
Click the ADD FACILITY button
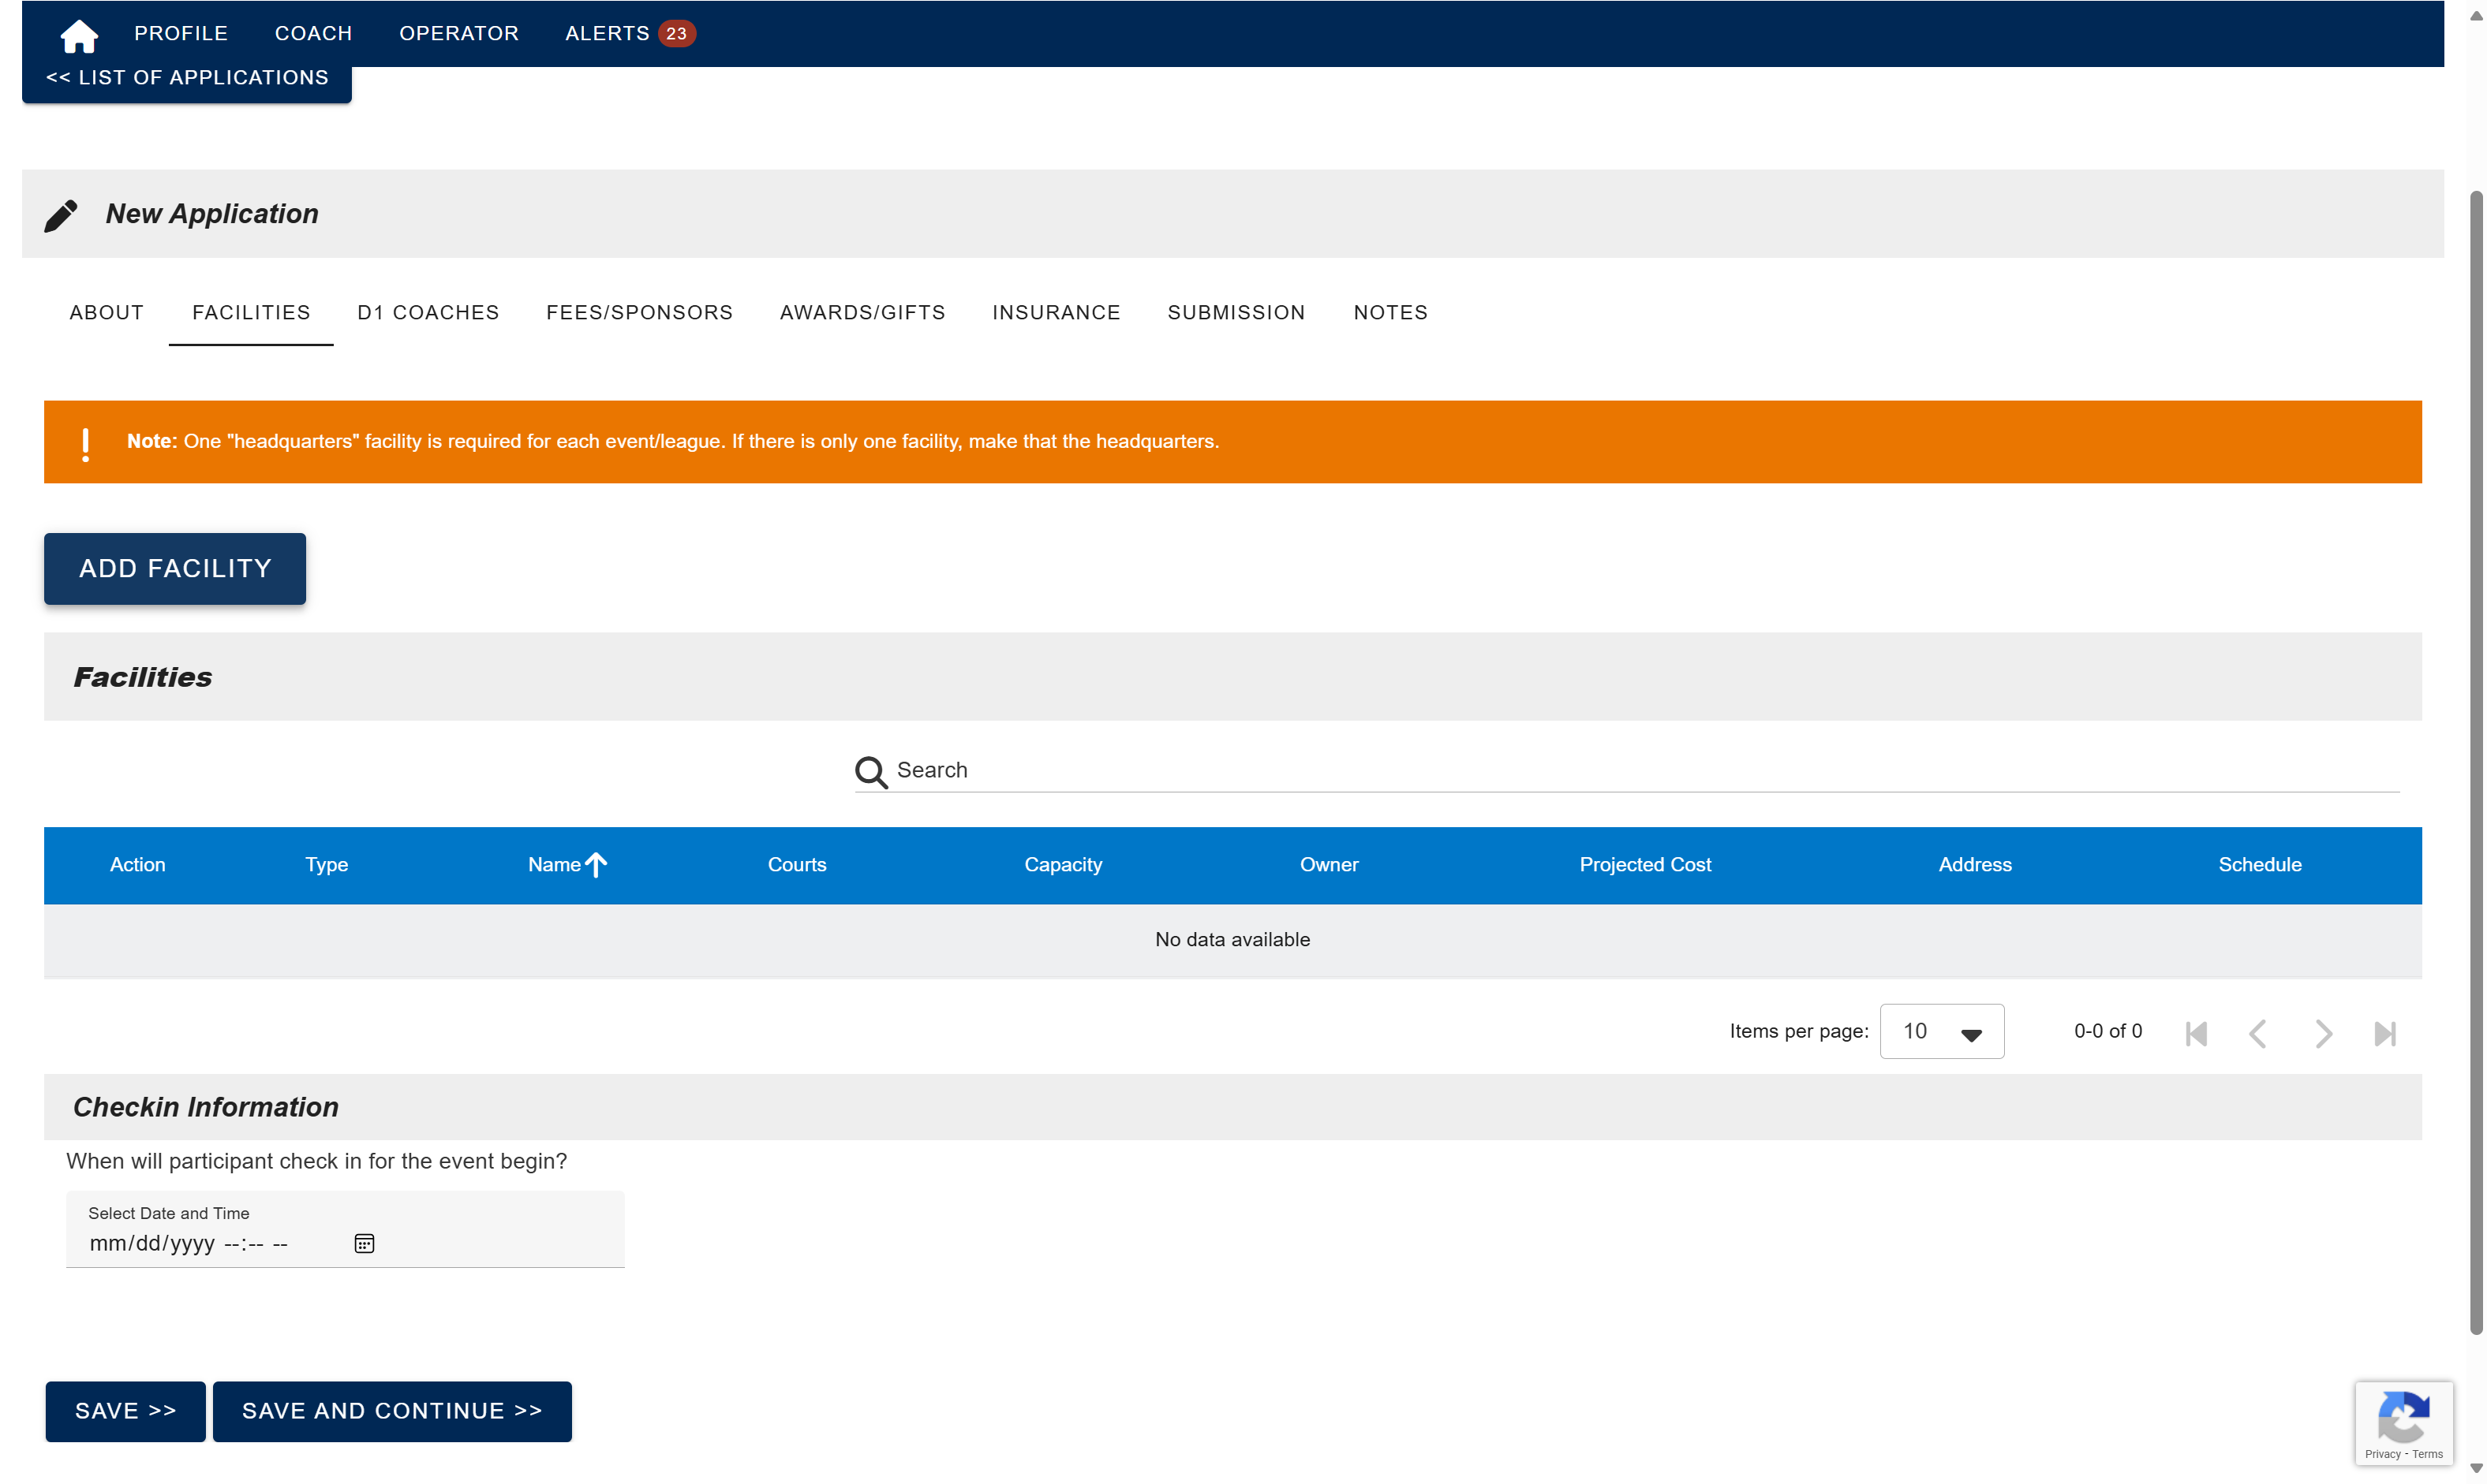coord(175,568)
